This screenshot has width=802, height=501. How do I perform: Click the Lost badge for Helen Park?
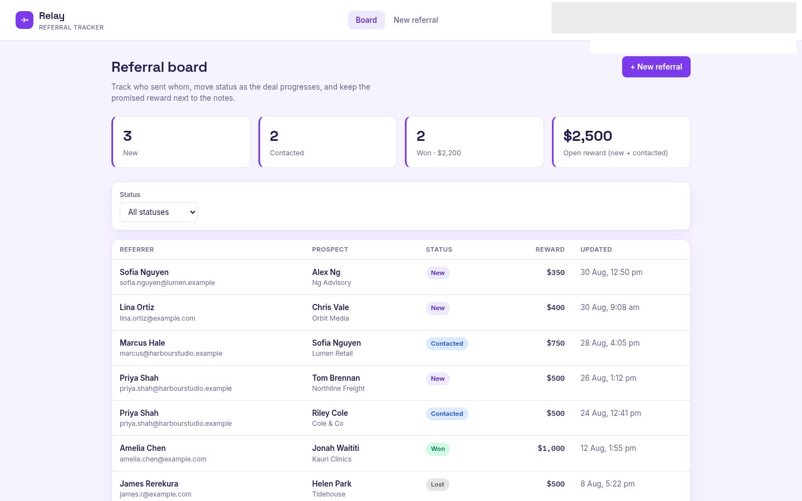click(x=438, y=484)
